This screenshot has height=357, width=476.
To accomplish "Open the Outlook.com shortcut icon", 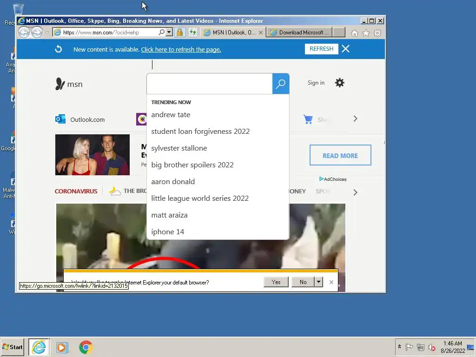I will pyautogui.click(x=60, y=119).
